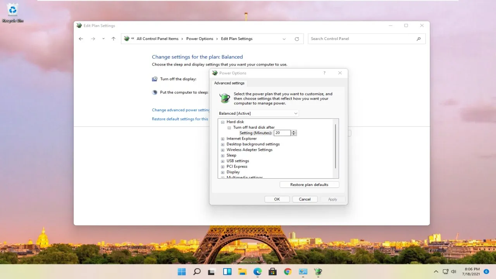This screenshot has height=279, width=496.
Task: Click the Refresh icon in the address bar
Action: point(297,39)
